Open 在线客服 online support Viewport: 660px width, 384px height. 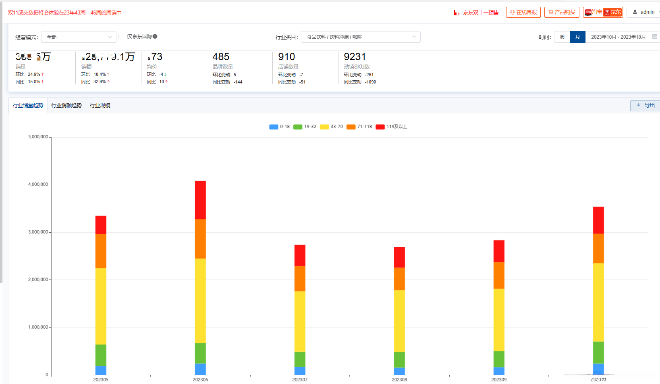click(x=523, y=12)
